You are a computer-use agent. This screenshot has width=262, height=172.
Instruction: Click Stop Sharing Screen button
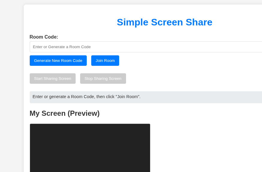coord(103,79)
